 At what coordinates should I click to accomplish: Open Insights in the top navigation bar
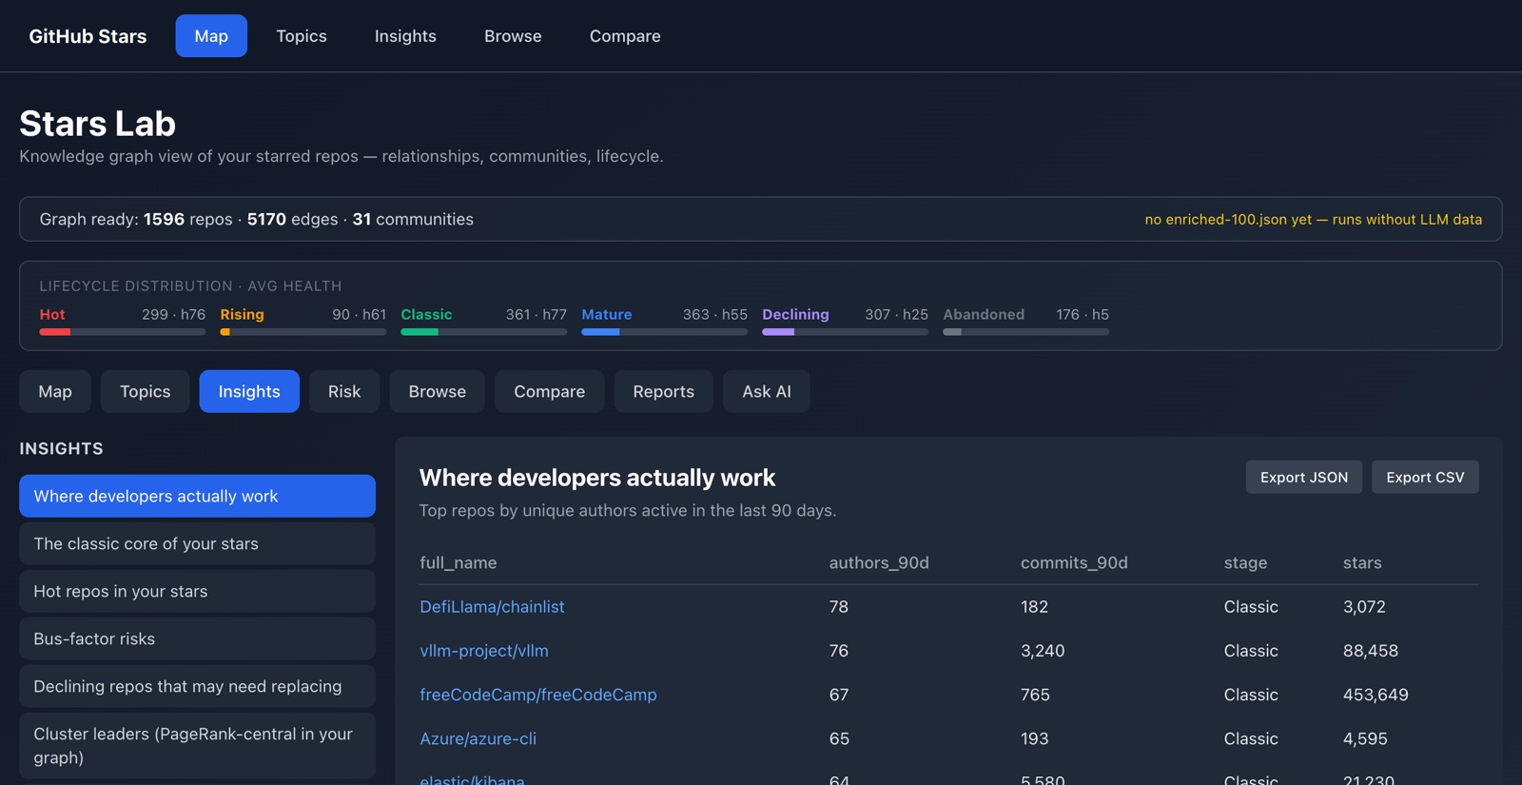tap(405, 36)
